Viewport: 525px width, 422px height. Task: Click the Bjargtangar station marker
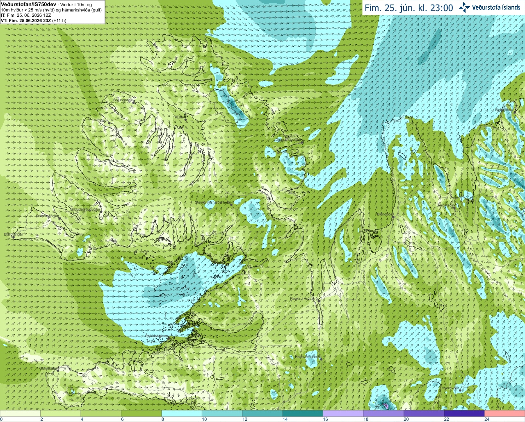pos(13,237)
